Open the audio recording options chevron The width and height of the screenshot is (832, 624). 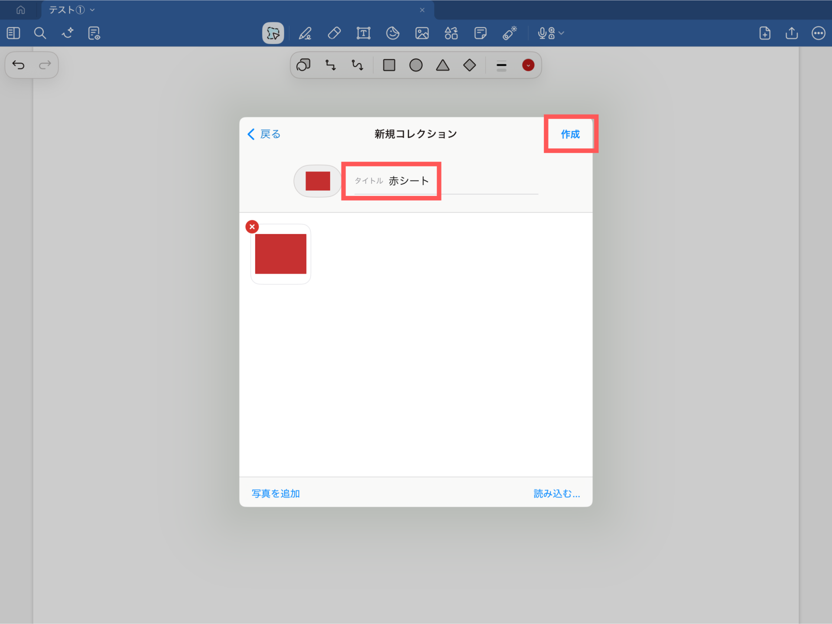click(x=562, y=33)
